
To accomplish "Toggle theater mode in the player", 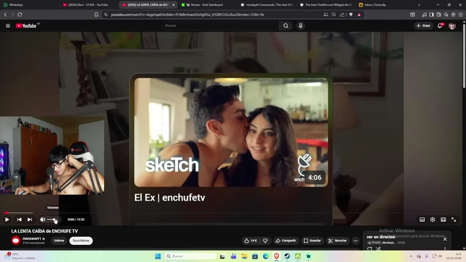I will [443, 219].
